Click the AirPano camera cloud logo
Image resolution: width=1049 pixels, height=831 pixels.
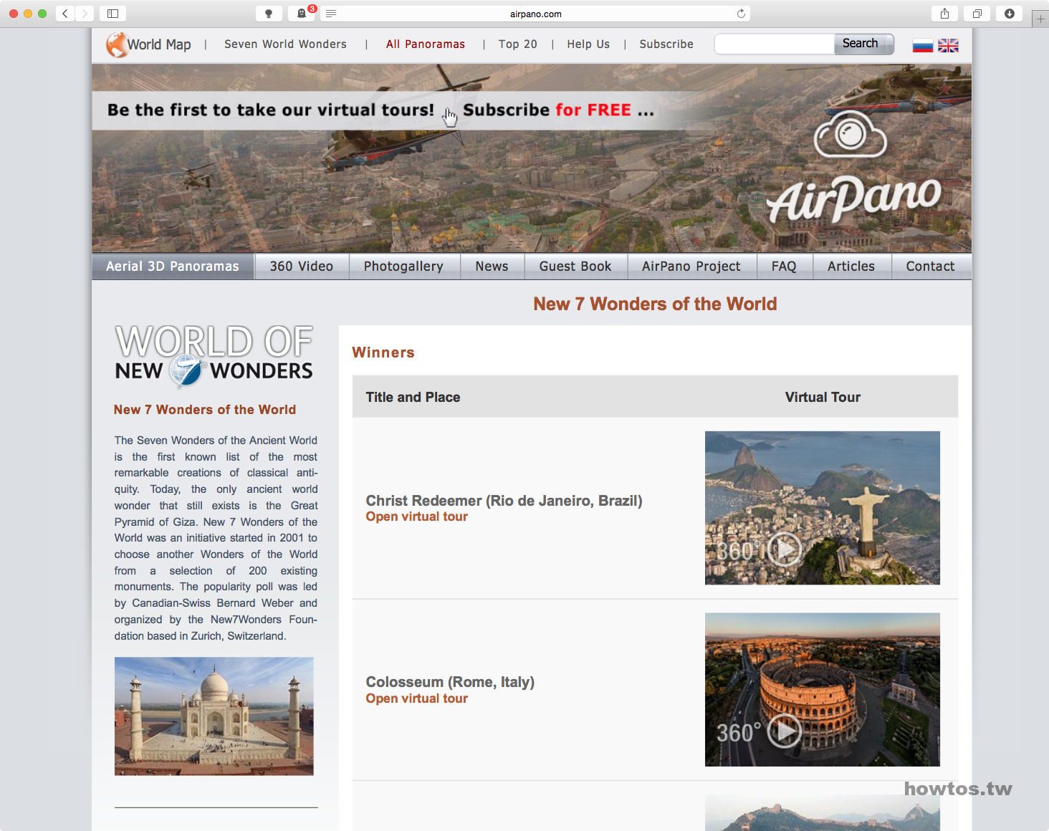coord(851,134)
